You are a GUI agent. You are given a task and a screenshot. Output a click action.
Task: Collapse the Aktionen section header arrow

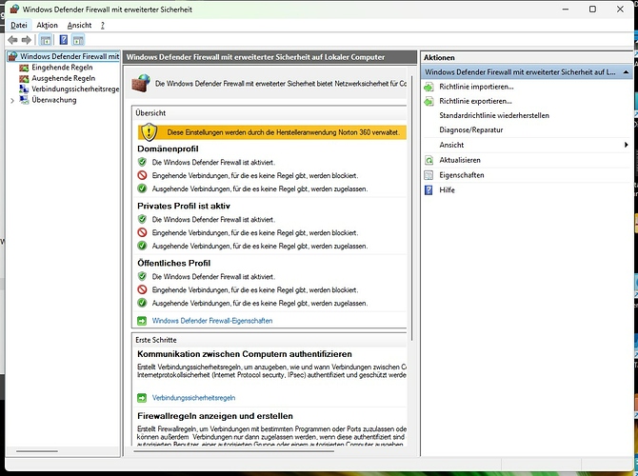(x=626, y=72)
